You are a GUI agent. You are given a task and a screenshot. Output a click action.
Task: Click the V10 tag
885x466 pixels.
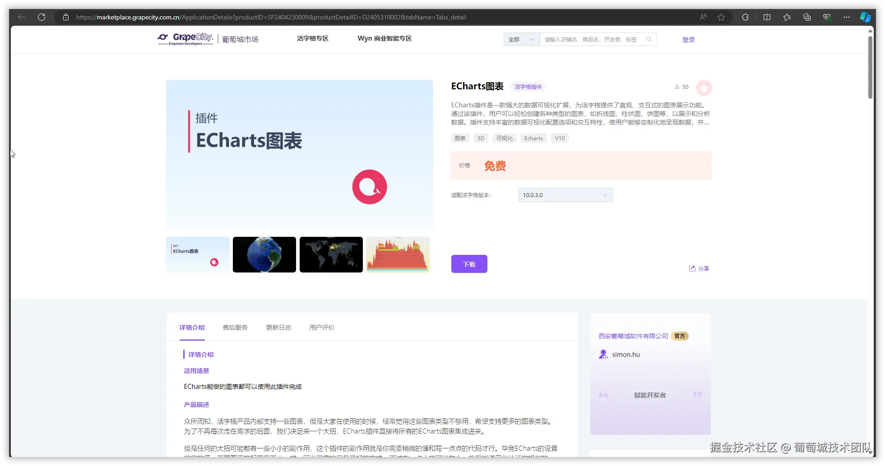point(560,138)
